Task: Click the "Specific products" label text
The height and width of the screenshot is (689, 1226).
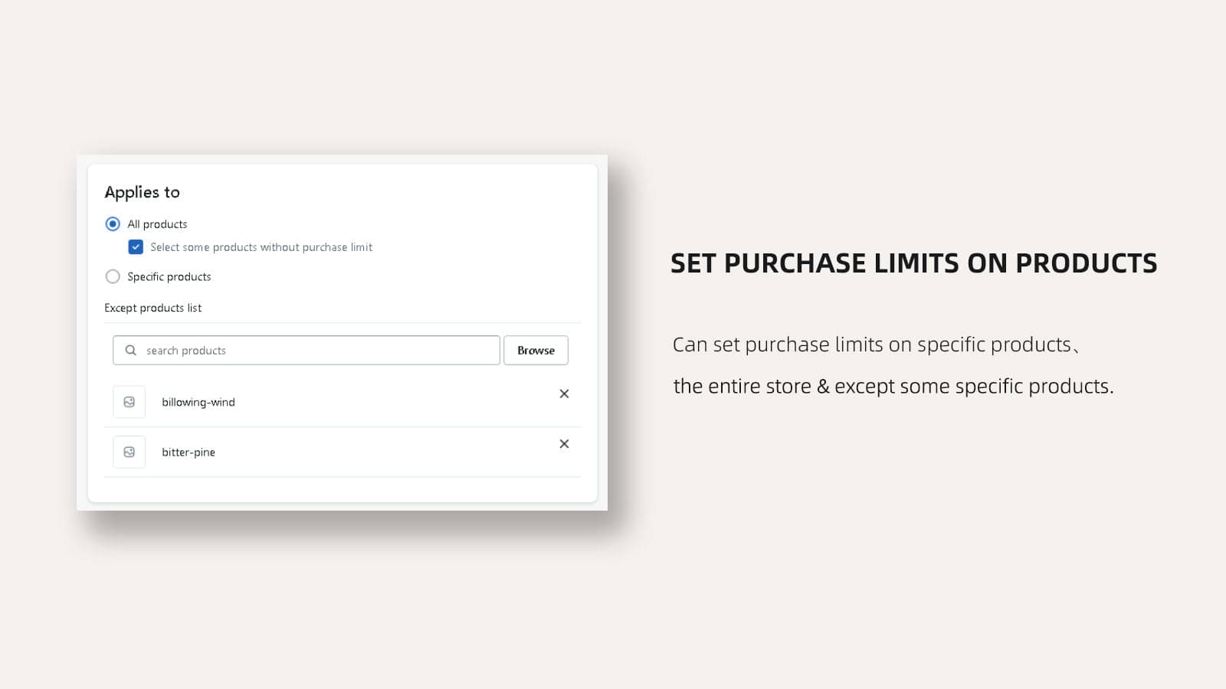Action: click(x=169, y=276)
